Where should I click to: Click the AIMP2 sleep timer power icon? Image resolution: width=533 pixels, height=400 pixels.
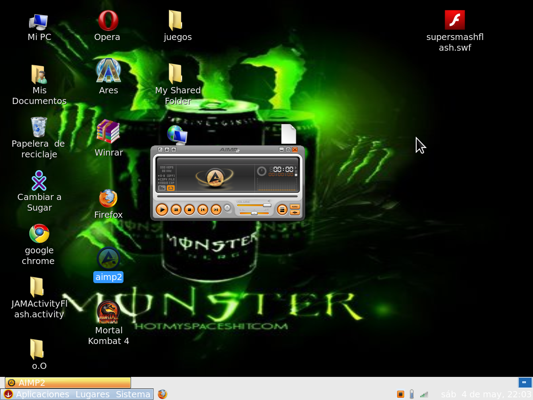pyautogui.click(x=262, y=171)
